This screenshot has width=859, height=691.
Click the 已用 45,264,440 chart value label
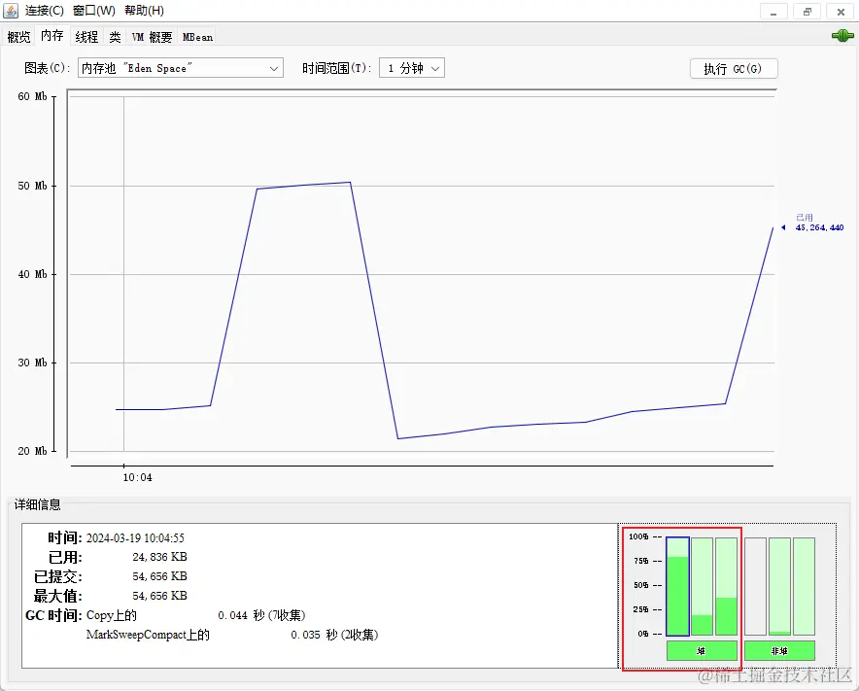[819, 223]
